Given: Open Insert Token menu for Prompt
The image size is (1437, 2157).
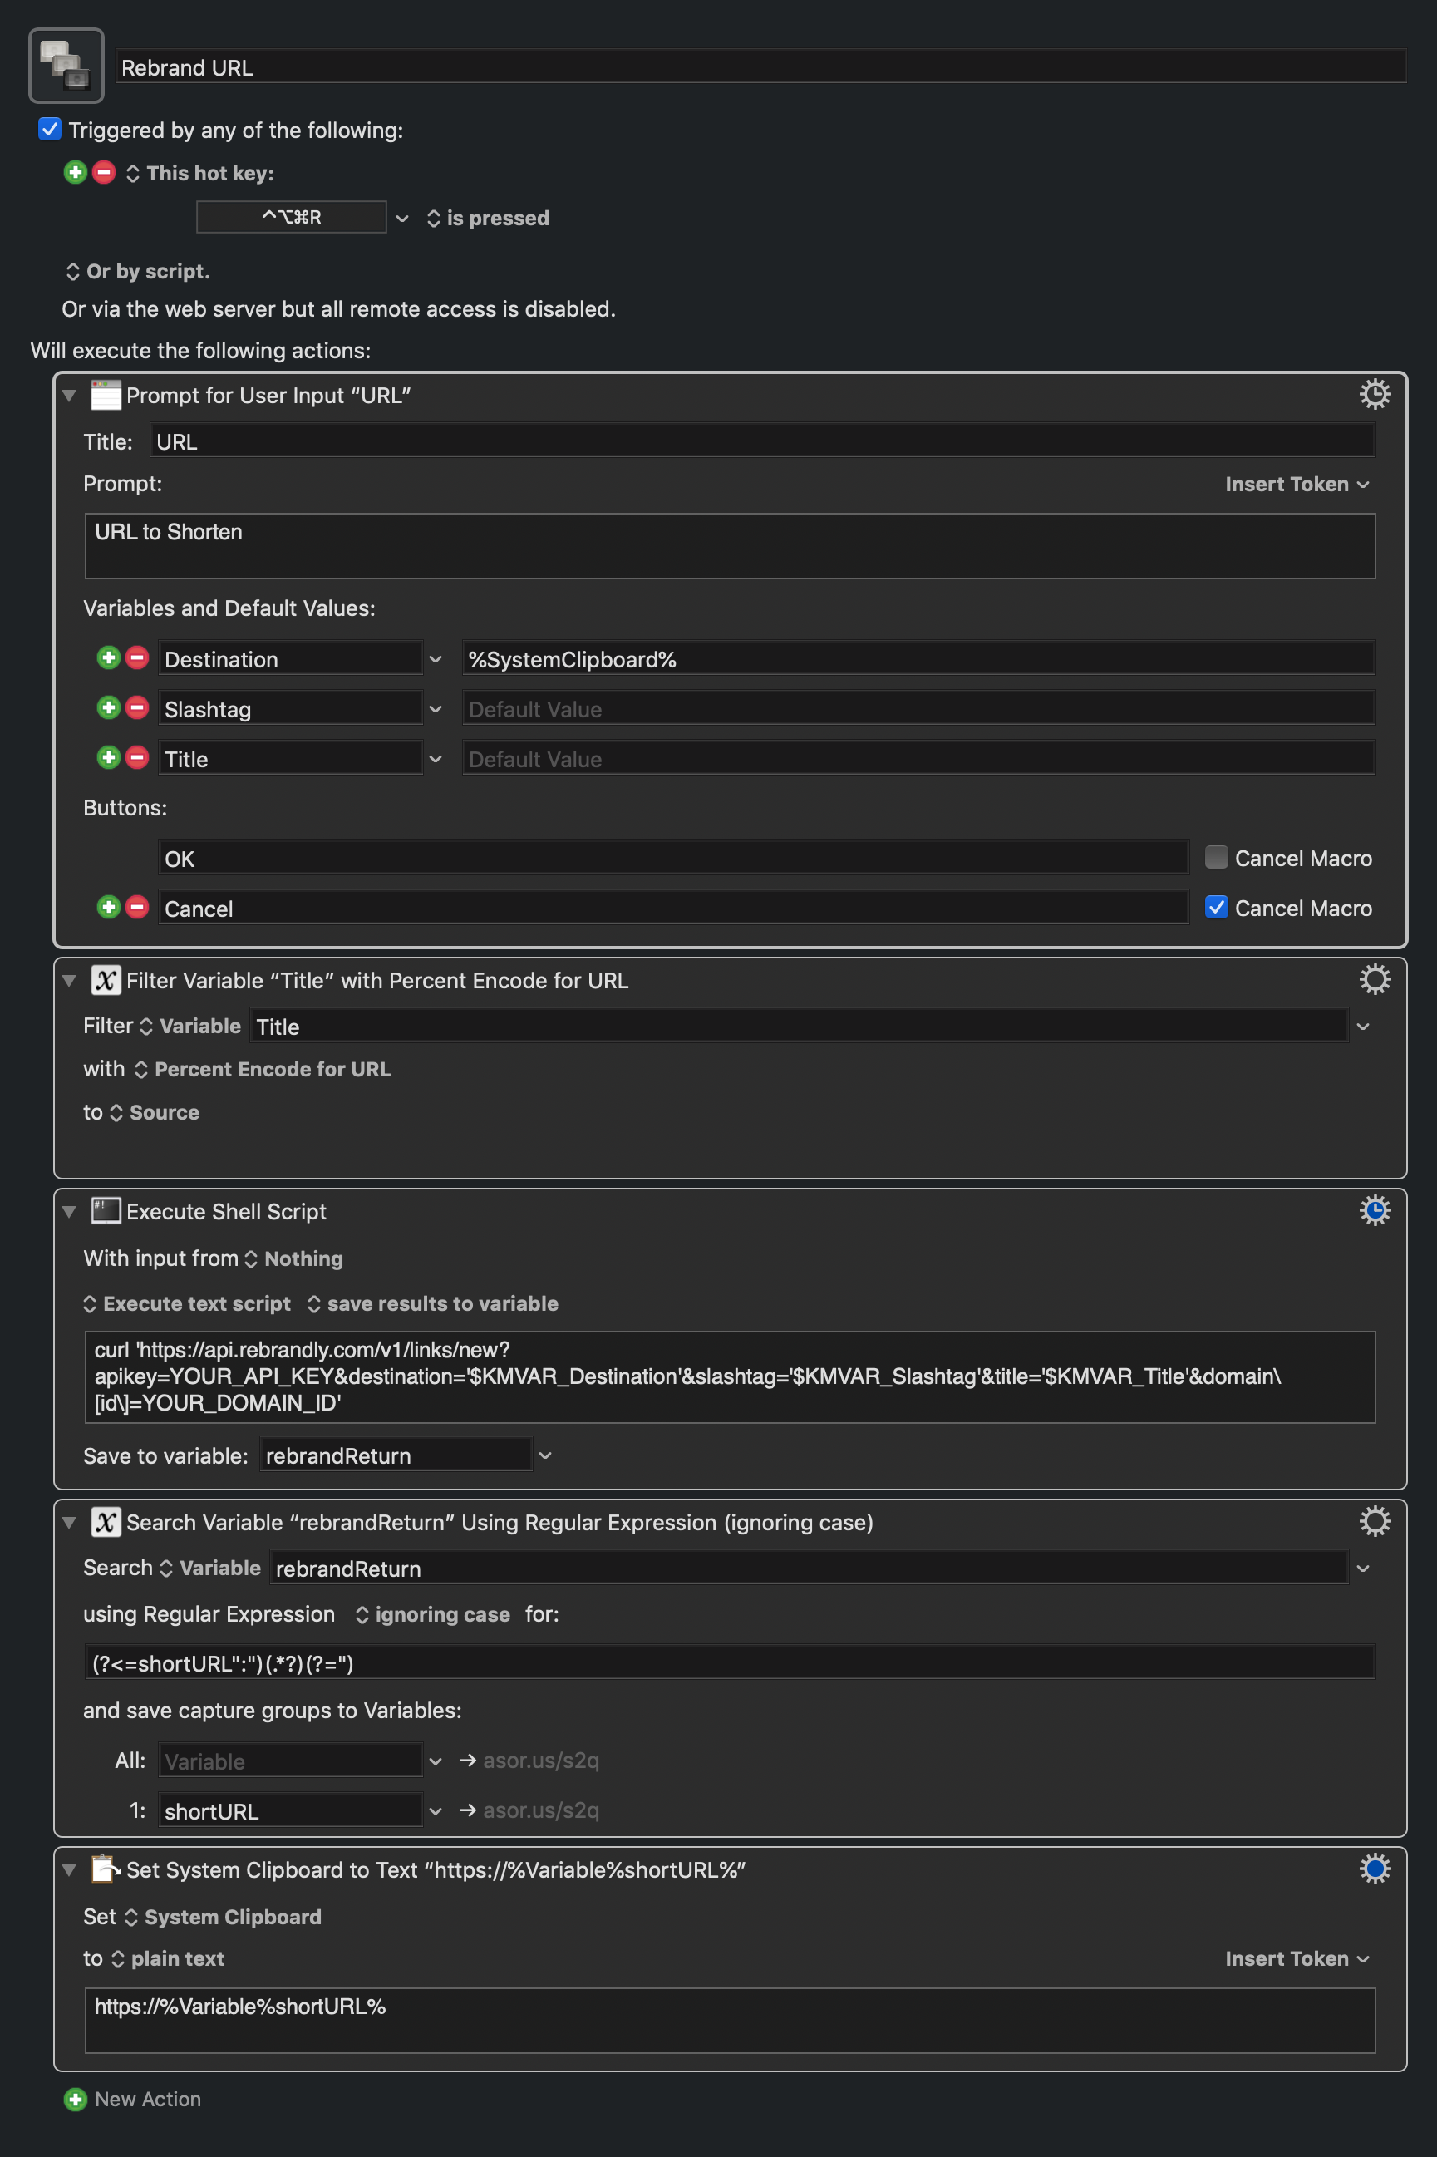Looking at the screenshot, I should pyautogui.click(x=1297, y=484).
